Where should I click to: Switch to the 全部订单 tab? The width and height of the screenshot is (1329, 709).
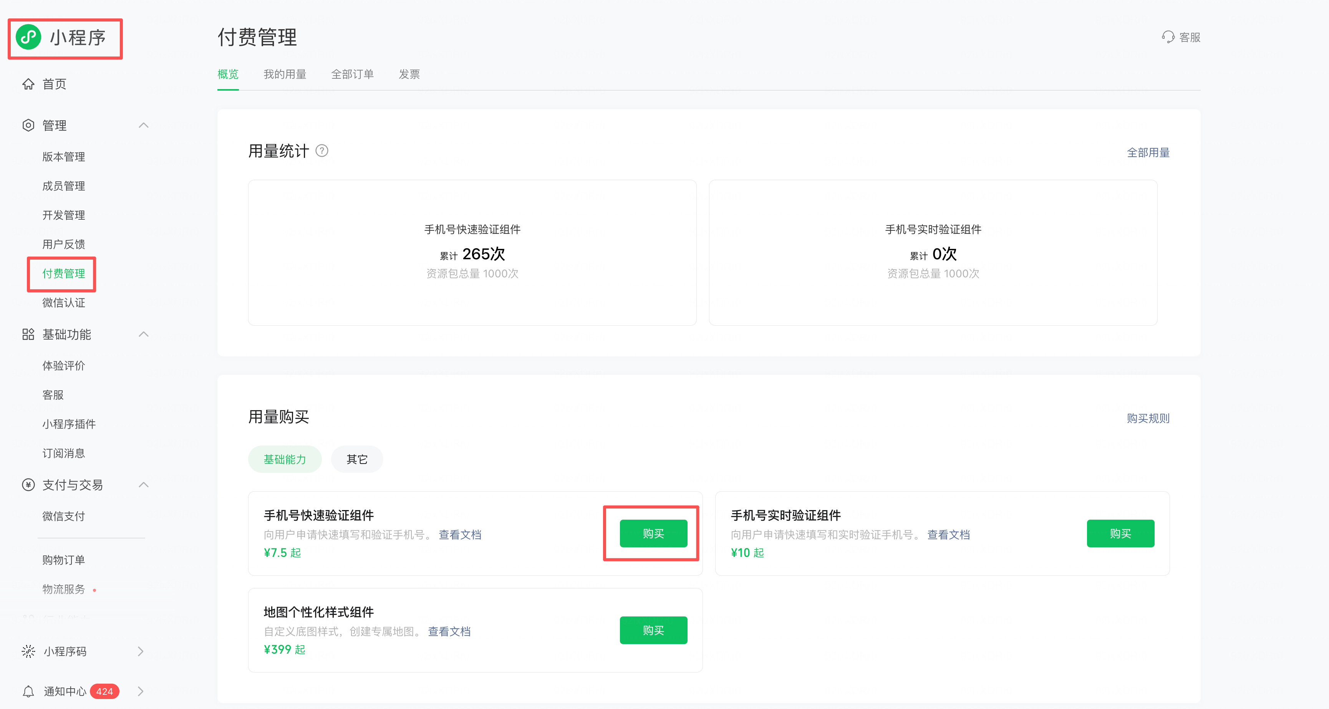click(x=352, y=74)
